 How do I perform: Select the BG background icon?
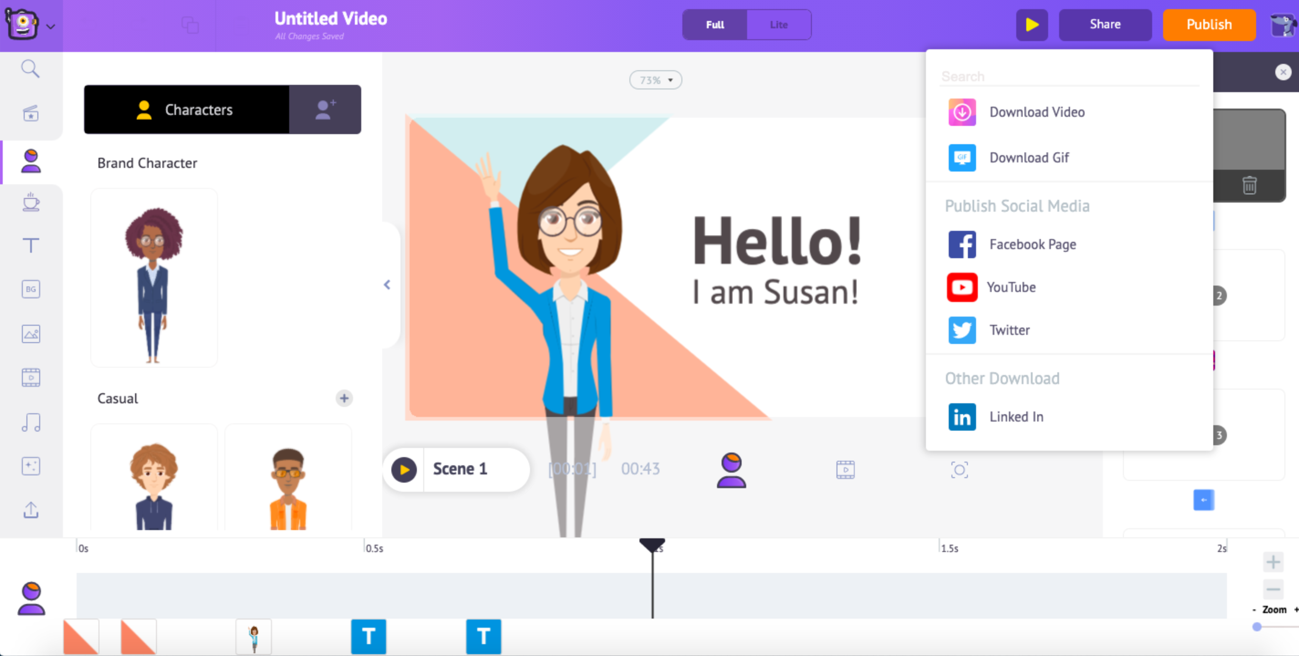tap(31, 289)
